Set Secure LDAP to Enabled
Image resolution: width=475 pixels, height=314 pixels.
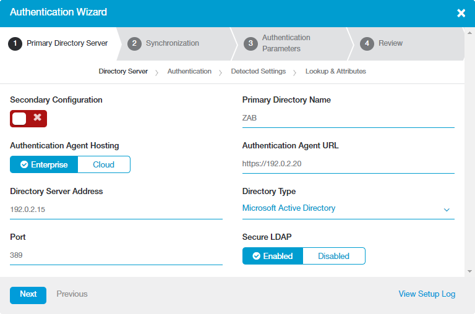[x=272, y=256]
